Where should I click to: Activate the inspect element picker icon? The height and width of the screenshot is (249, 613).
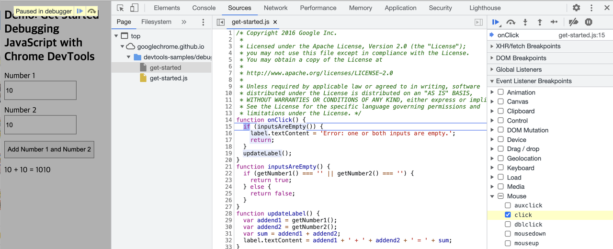click(x=121, y=8)
